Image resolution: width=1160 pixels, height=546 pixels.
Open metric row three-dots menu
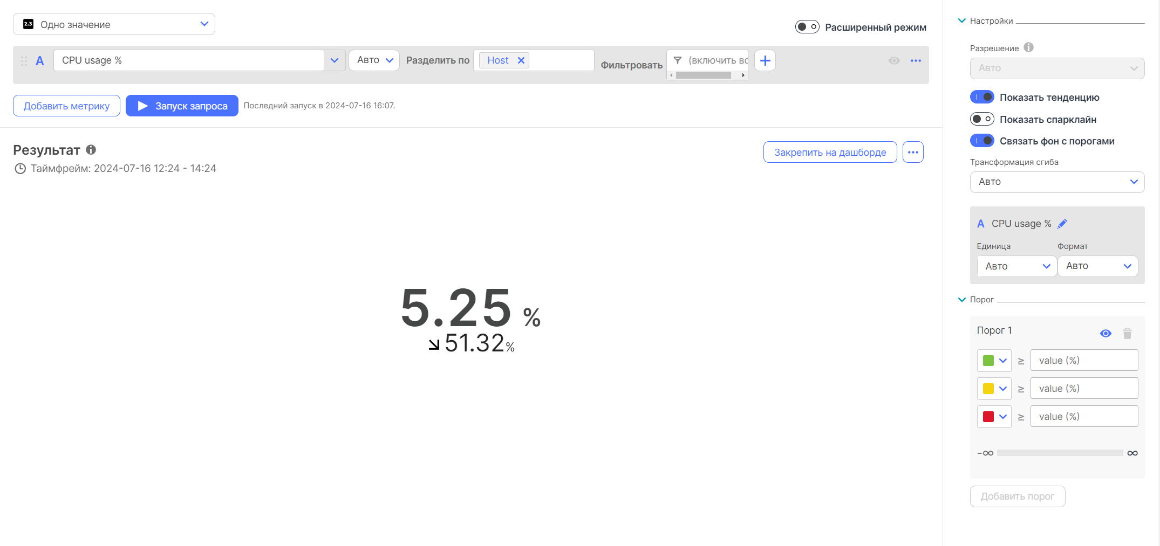[916, 60]
